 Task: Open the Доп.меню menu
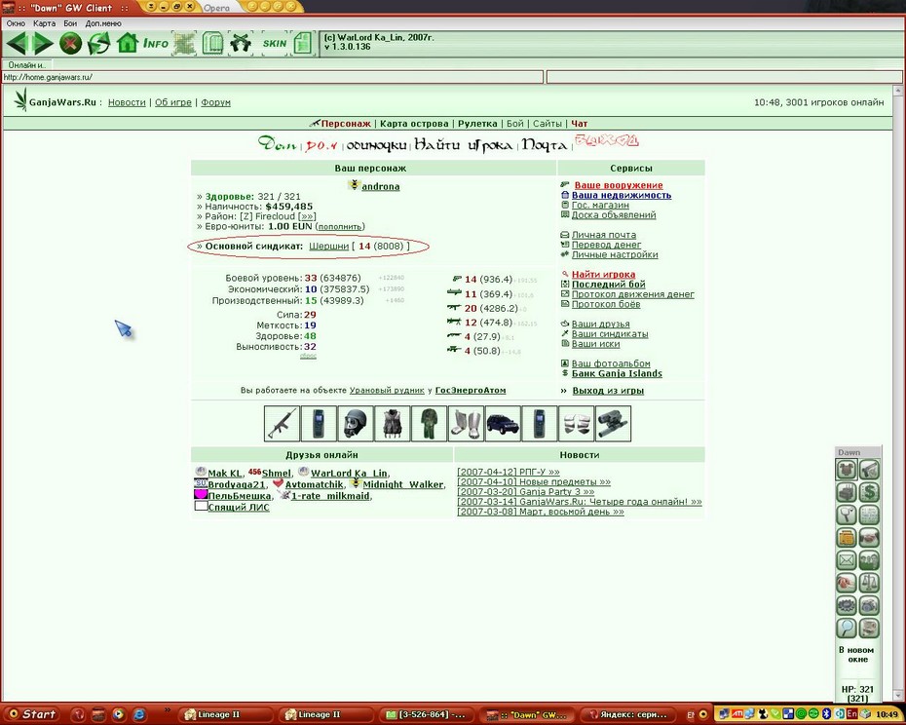103,23
